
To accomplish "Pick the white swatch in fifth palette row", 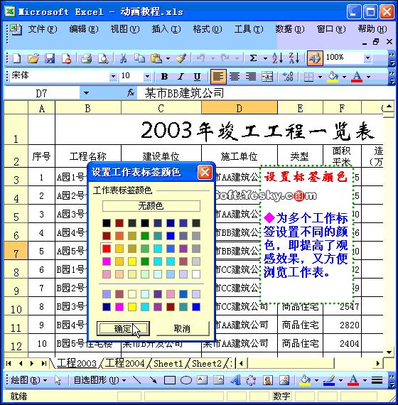I will (196, 274).
